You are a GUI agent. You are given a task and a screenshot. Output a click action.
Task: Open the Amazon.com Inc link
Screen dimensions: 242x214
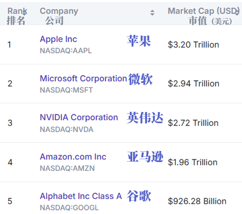[73, 157]
